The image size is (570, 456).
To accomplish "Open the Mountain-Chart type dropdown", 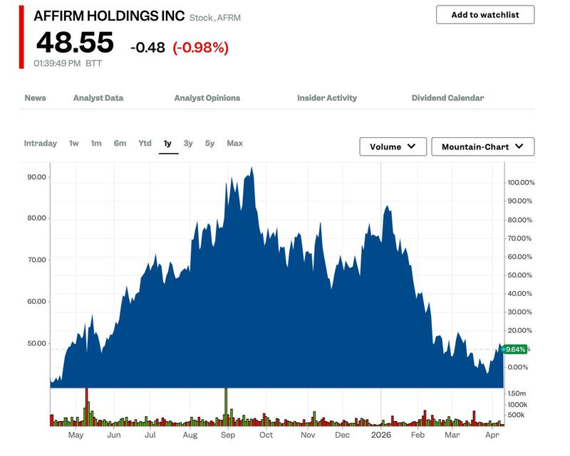I will click(483, 147).
